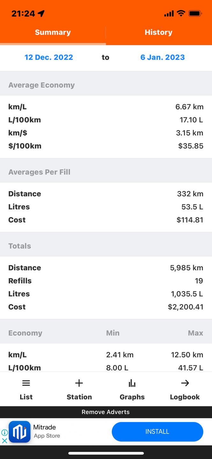
Task: Close the advert with the X icon
Action: pyautogui.click(x=4, y=441)
